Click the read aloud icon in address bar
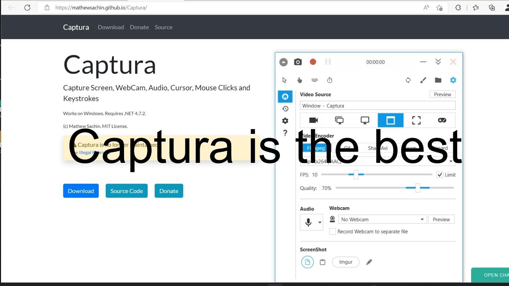 pos(426,8)
